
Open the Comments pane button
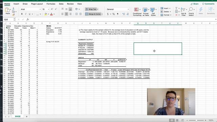click(208, 4)
